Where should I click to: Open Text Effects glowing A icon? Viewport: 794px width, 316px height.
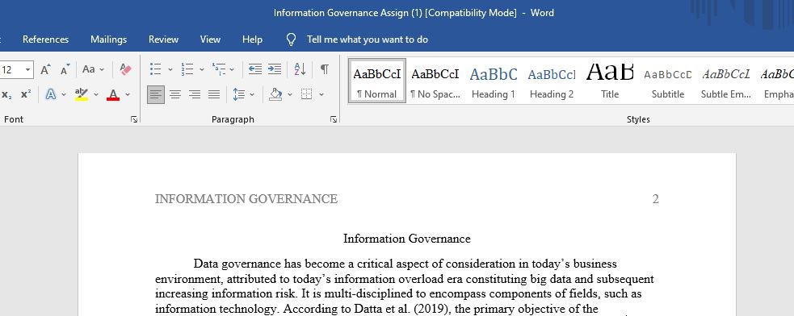[x=51, y=94]
